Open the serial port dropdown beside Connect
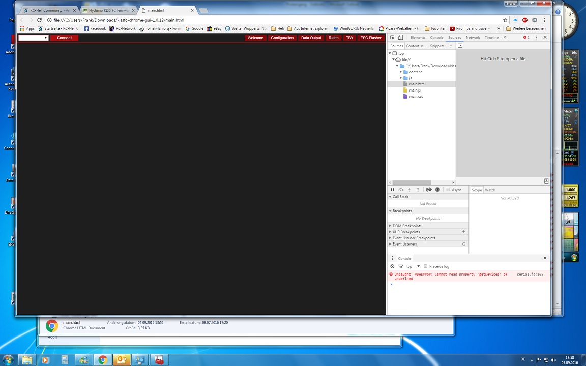The width and height of the screenshot is (586, 366). [x=34, y=38]
